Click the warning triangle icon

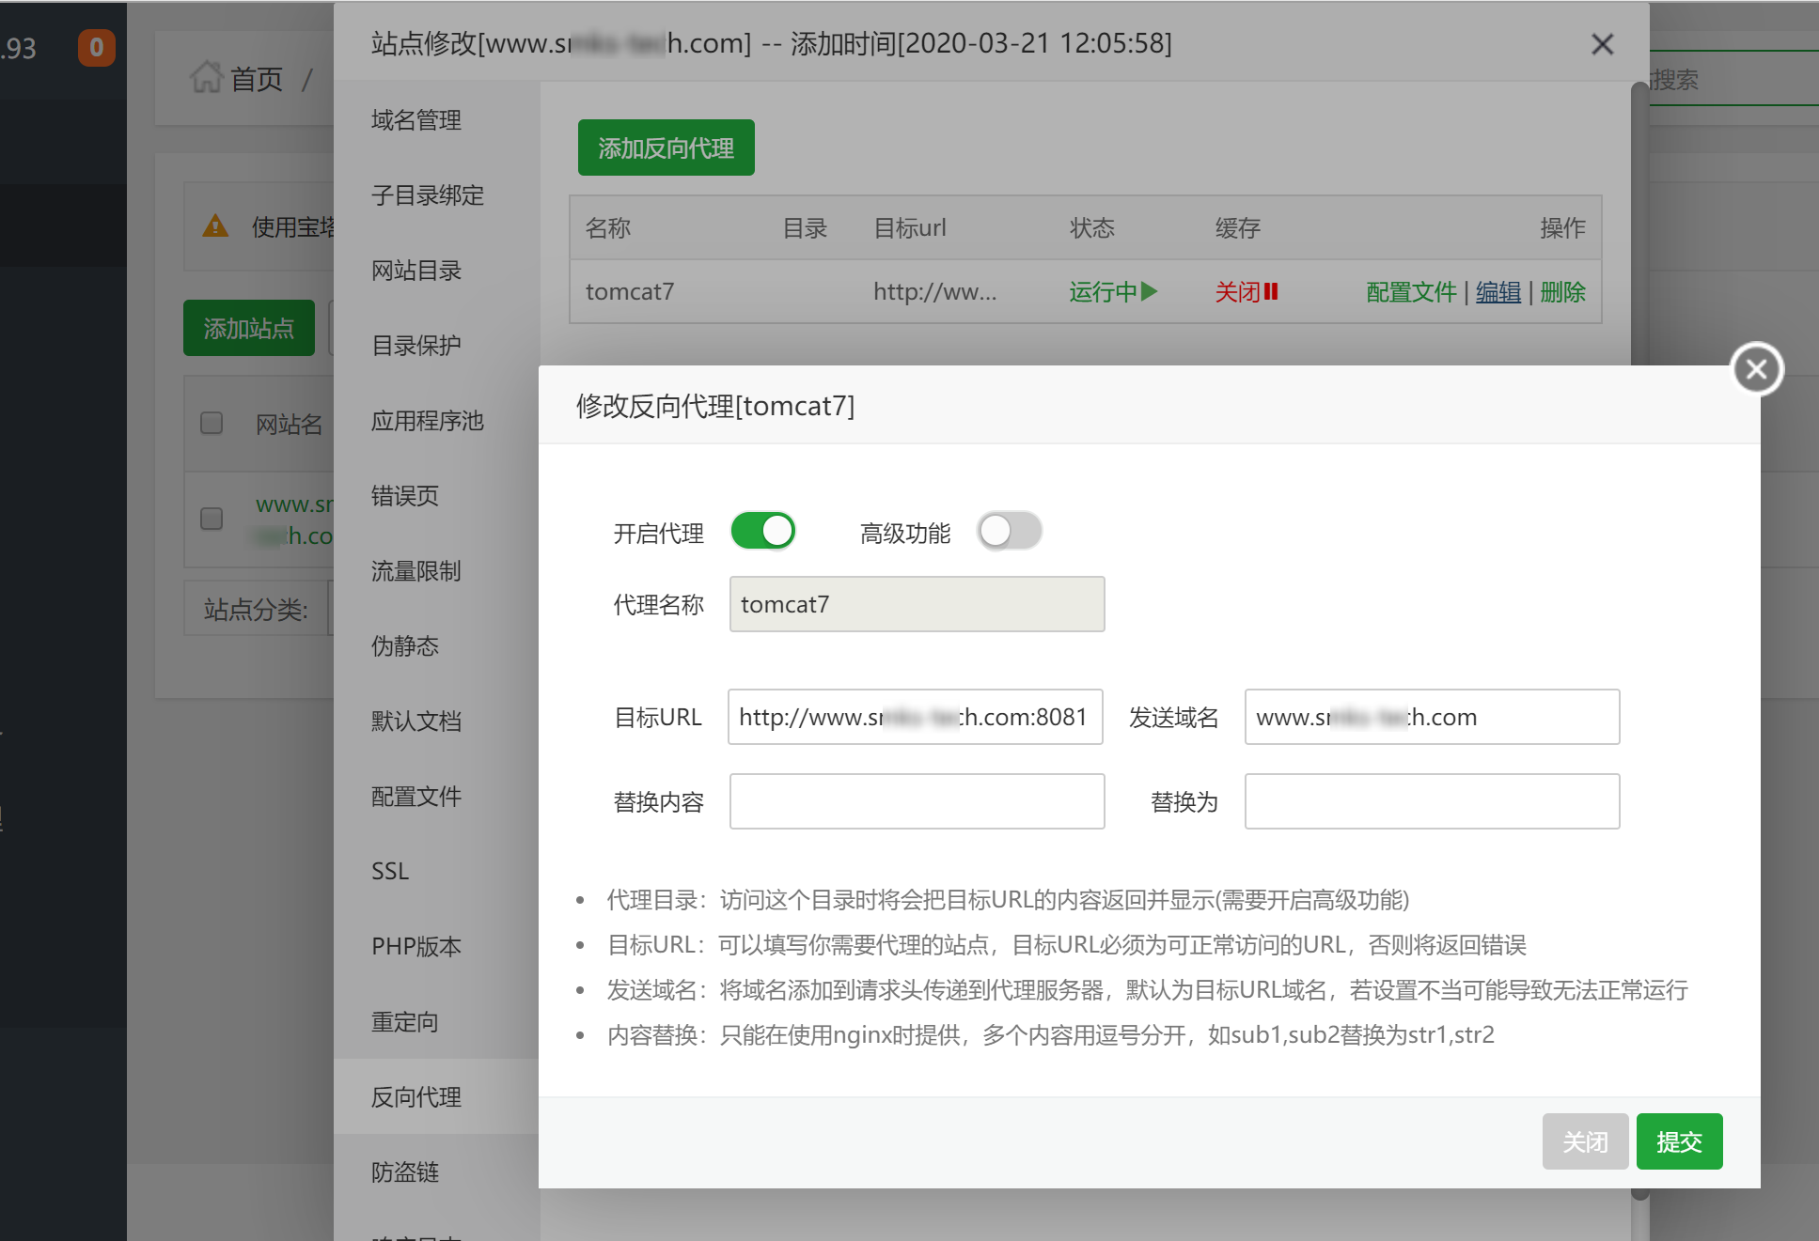pyautogui.click(x=215, y=226)
